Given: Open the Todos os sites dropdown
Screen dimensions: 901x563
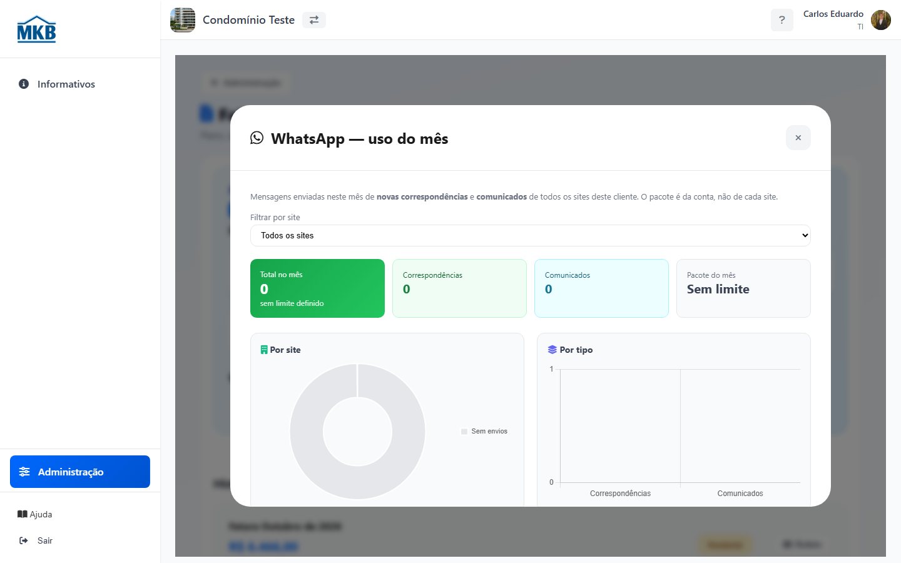Looking at the screenshot, I should 531,235.
